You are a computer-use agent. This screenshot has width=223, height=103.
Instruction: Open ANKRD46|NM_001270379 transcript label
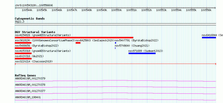click(x=30, y=78)
